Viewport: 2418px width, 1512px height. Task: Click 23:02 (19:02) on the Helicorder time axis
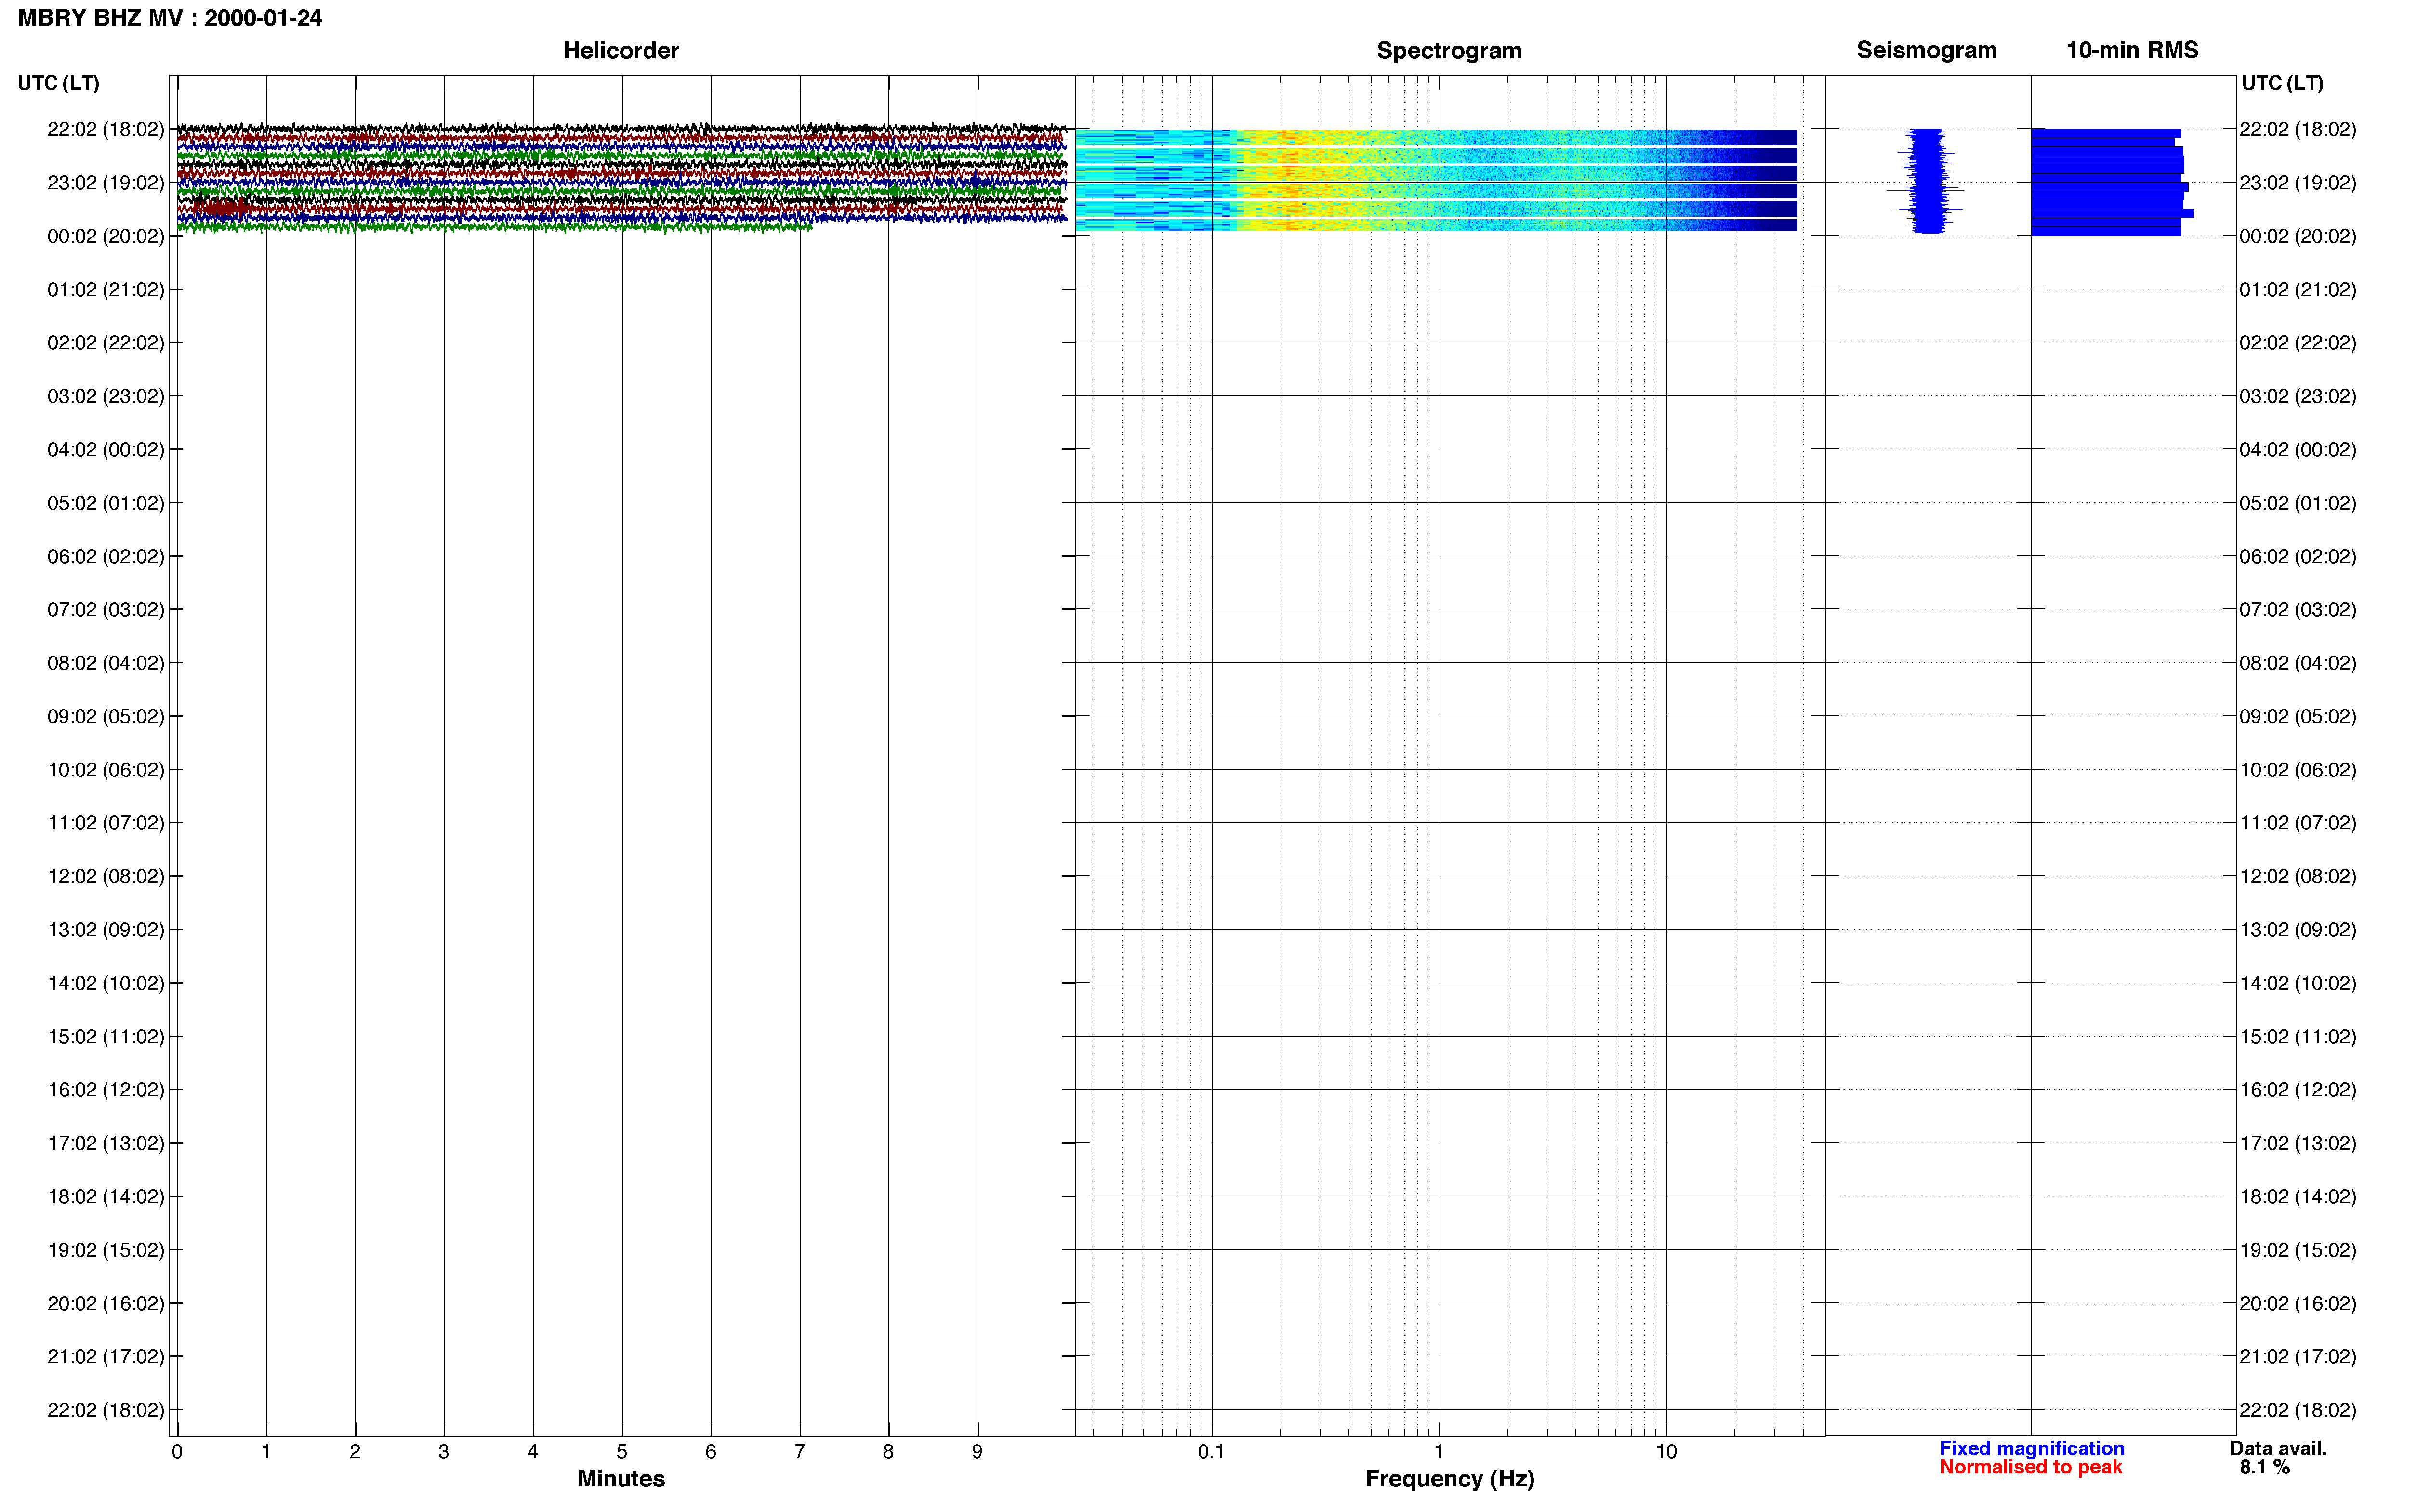105,183
